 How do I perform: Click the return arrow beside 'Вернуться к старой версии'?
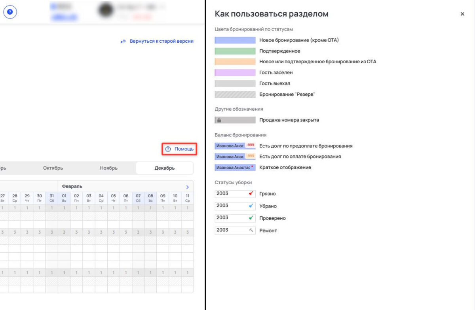pos(122,41)
